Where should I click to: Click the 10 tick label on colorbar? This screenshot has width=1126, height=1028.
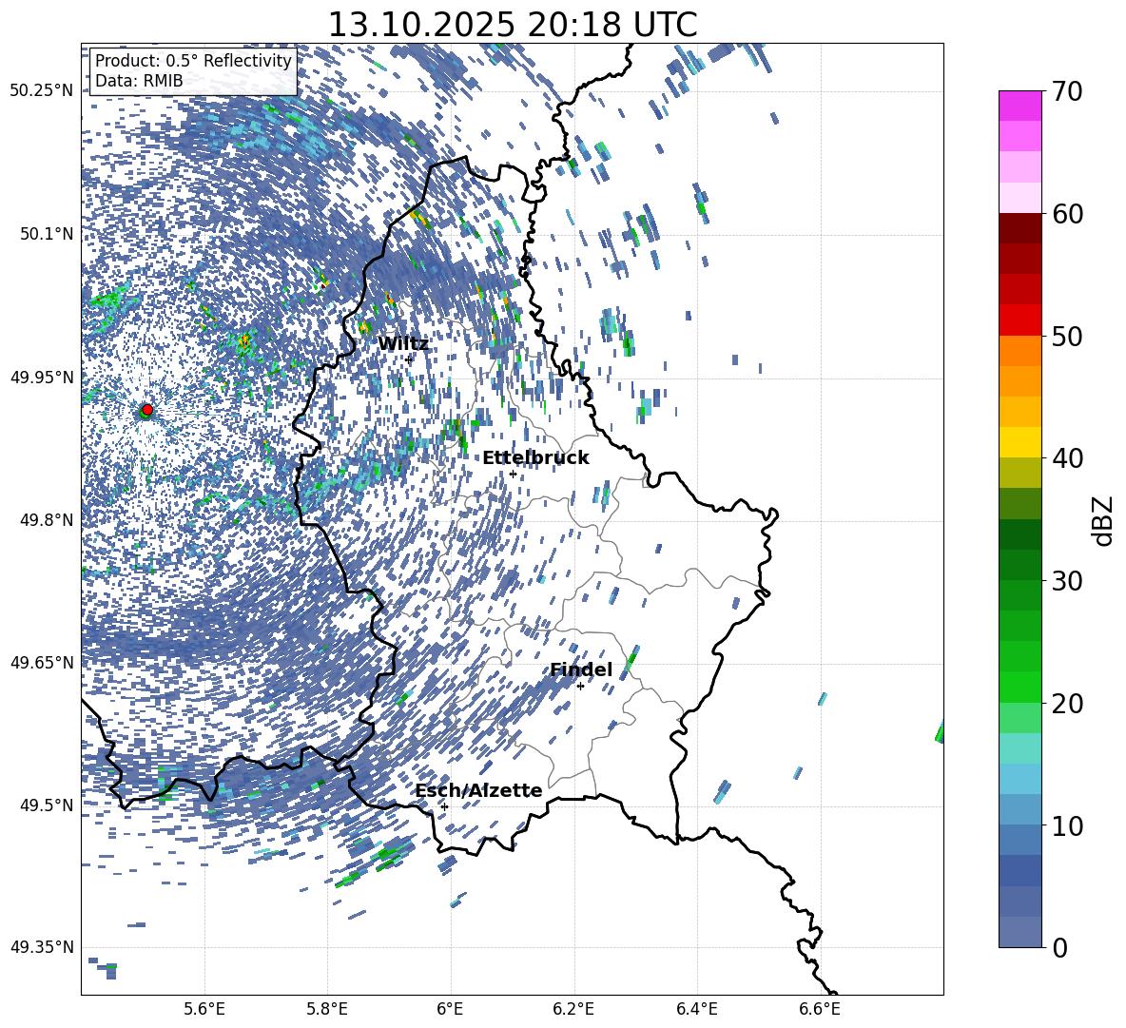pyautogui.click(x=1066, y=825)
